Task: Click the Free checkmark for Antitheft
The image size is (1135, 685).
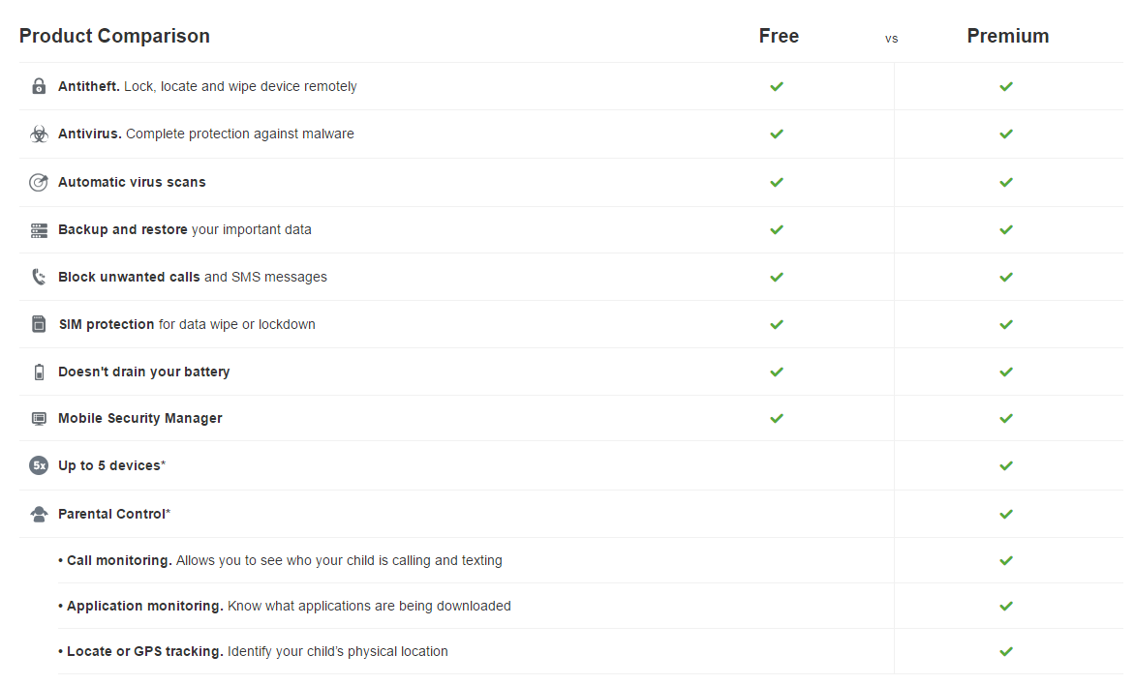Action: point(777,86)
